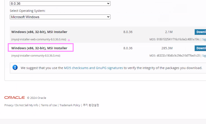Download the 285.3M full installer
Image resolution: width=206 pixels, height=124 pixels.
[200, 48]
